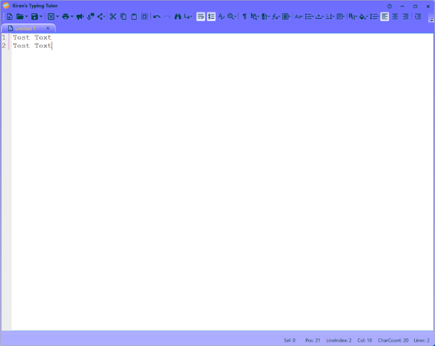Screen dimensions: 435x346
Task: Click the paint bucket fill color icon
Action: click(362, 17)
